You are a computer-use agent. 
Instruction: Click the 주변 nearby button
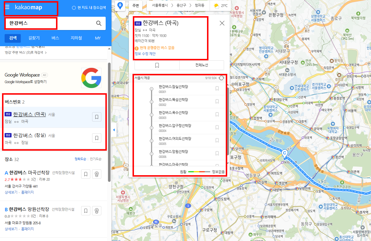(136, 5)
